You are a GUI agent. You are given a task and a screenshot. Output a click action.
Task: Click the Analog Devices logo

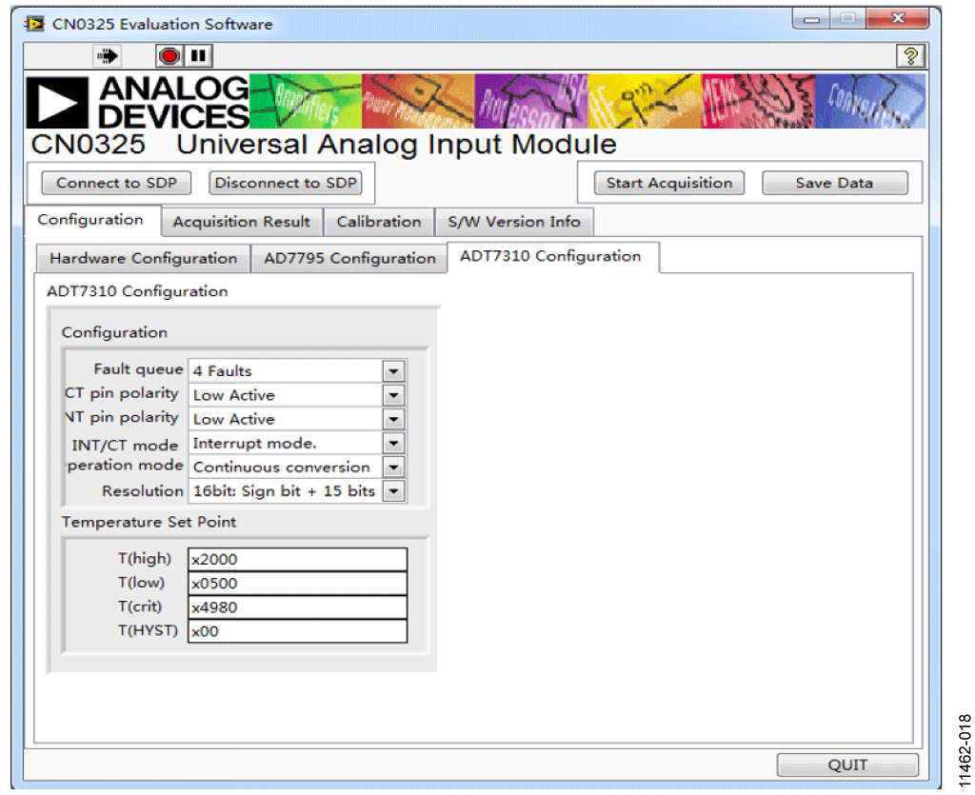pyautogui.click(x=137, y=101)
